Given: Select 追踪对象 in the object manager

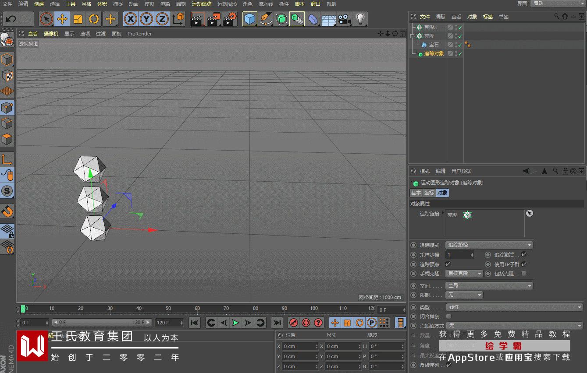Looking at the screenshot, I should pos(434,53).
